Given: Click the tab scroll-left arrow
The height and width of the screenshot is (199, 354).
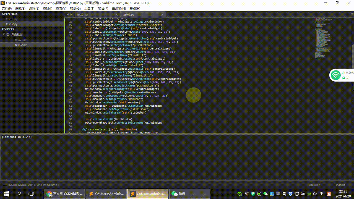Looking at the screenshot, I should coord(68,14).
